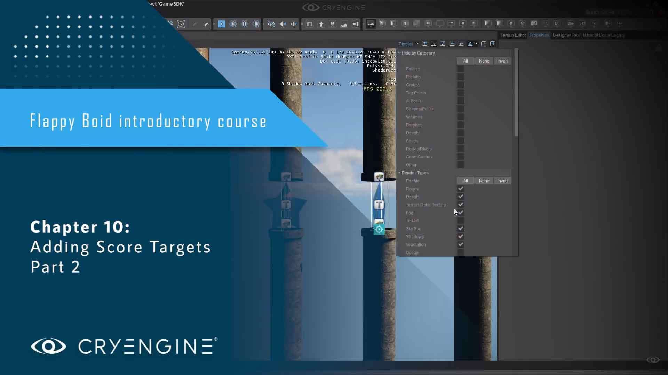668x375 pixels.
Task: Click the Step frame toolbar icon
Action: click(x=256, y=24)
